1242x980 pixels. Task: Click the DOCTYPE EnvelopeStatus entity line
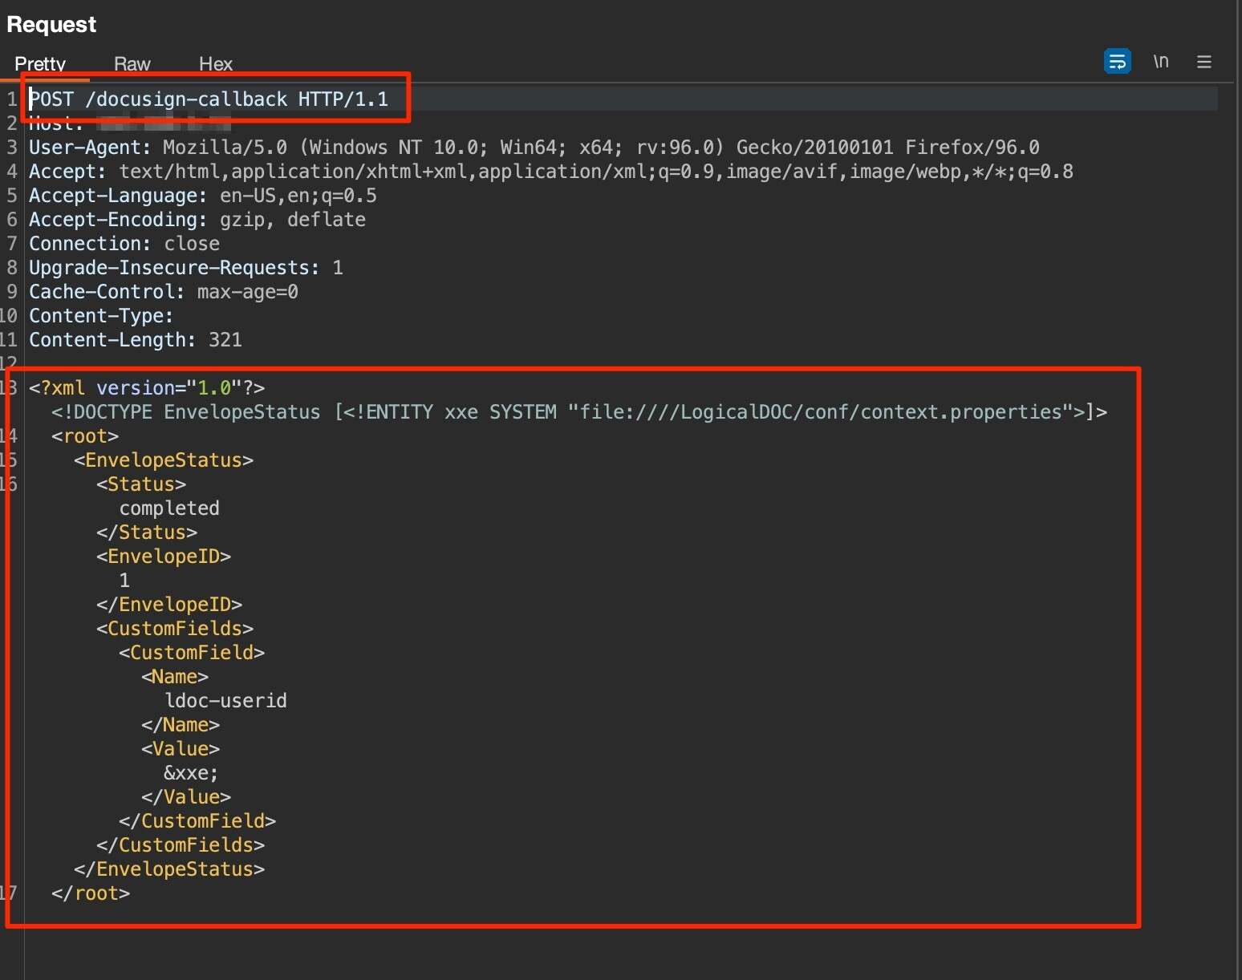pyautogui.click(x=579, y=412)
